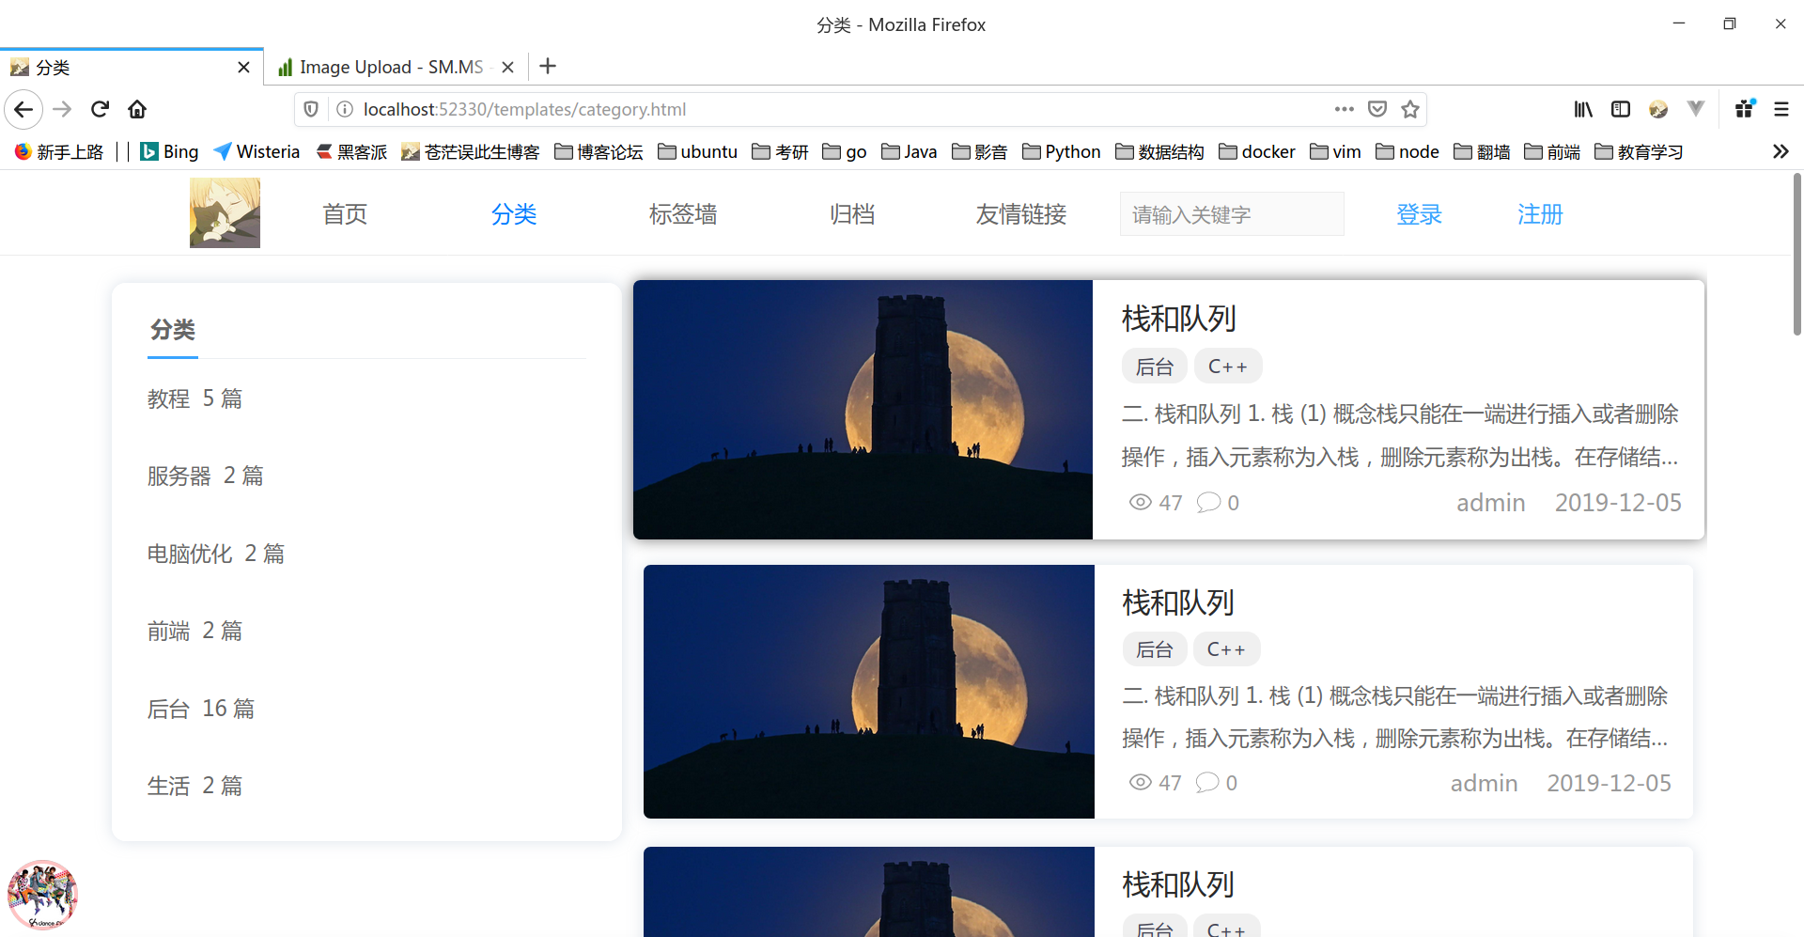
Task: Click inside the 请输入关键字 search box
Action: coord(1231,213)
